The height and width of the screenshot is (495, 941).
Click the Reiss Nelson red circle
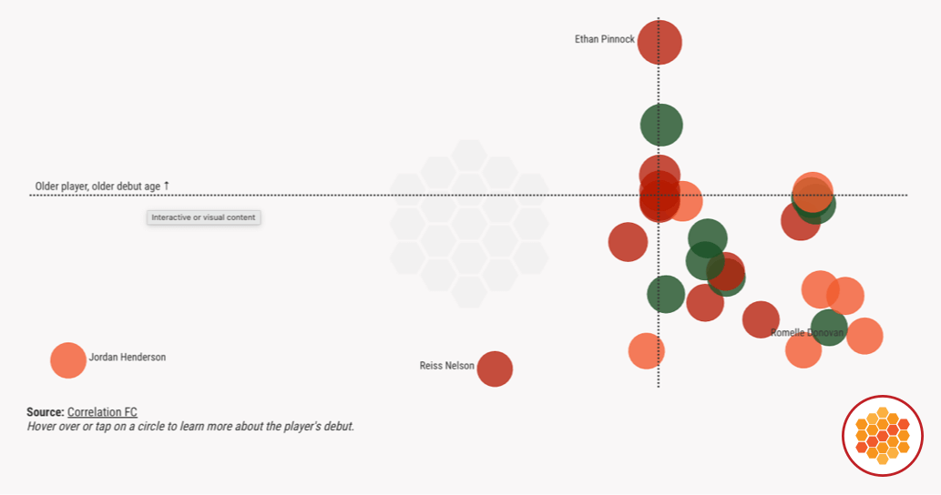495,369
